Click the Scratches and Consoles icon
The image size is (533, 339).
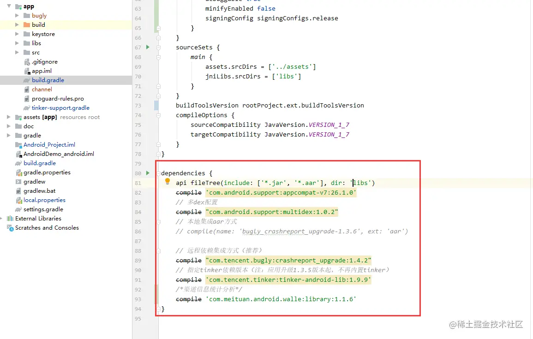click(10, 228)
